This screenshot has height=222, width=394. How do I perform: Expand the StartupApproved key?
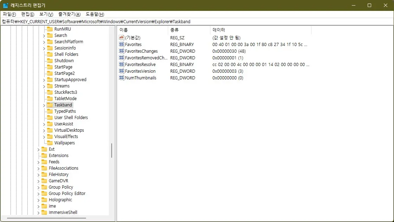(x=44, y=80)
